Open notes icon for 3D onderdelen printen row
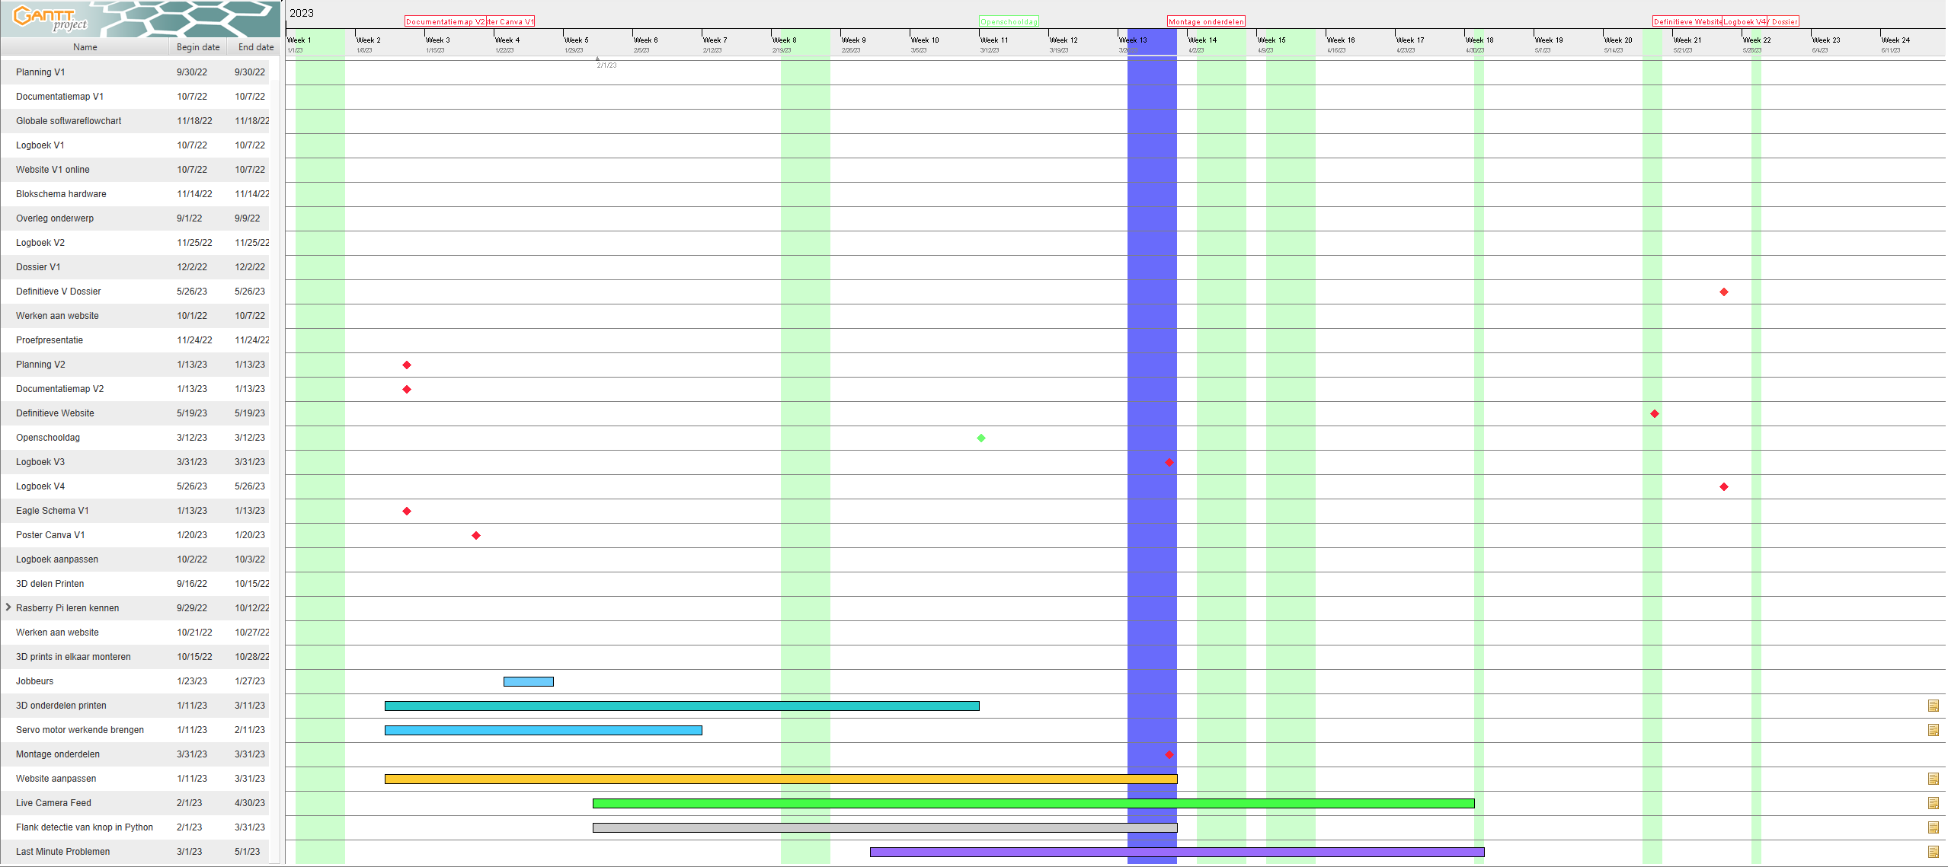The image size is (1948, 867). 1933,706
